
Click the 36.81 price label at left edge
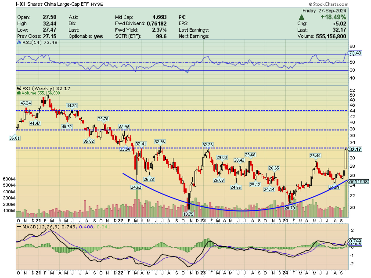pyautogui.click(x=15, y=138)
